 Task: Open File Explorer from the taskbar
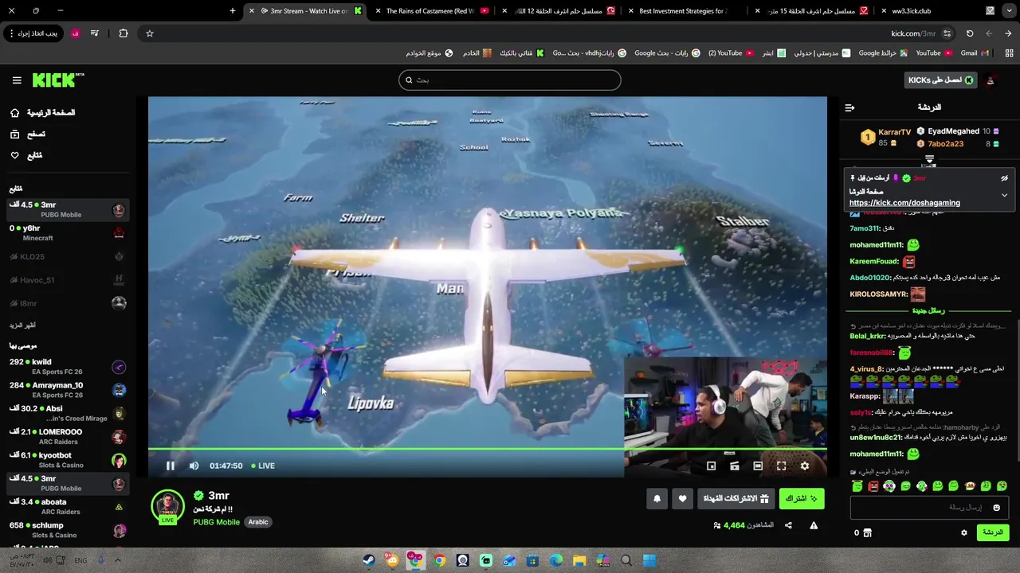tap(579, 560)
